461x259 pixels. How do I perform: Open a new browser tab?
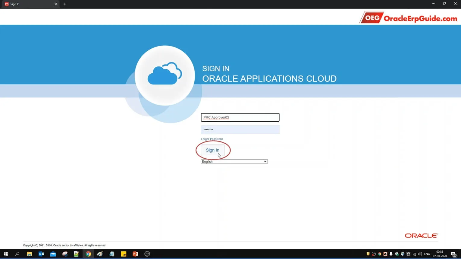pyautogui.click(x=65, y=4)
